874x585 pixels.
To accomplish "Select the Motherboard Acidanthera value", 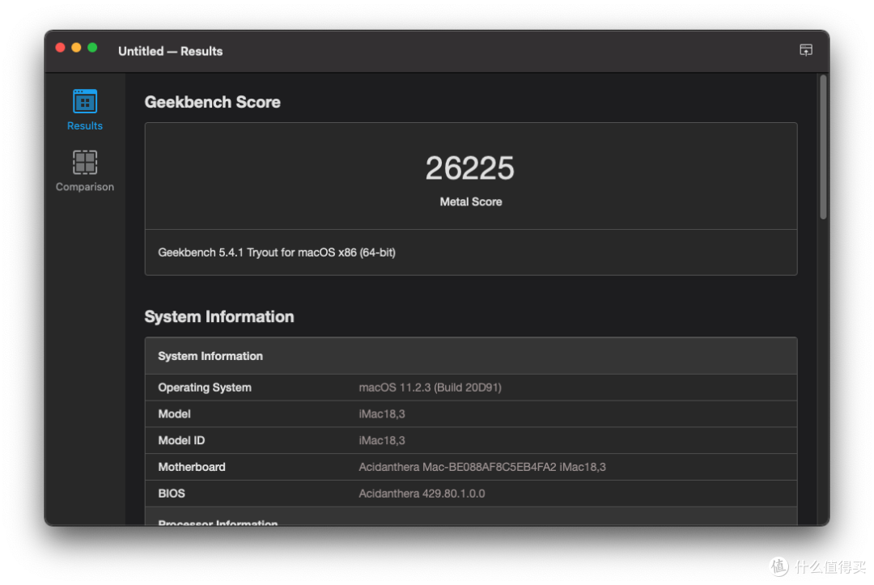I will [x=482, y=467].
